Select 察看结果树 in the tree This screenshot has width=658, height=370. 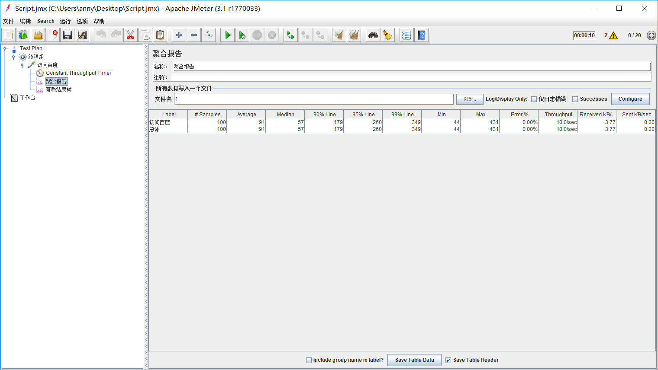pyautogui.click(x=58, y=89)
